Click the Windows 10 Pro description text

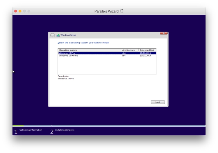[x=66, y=79]
